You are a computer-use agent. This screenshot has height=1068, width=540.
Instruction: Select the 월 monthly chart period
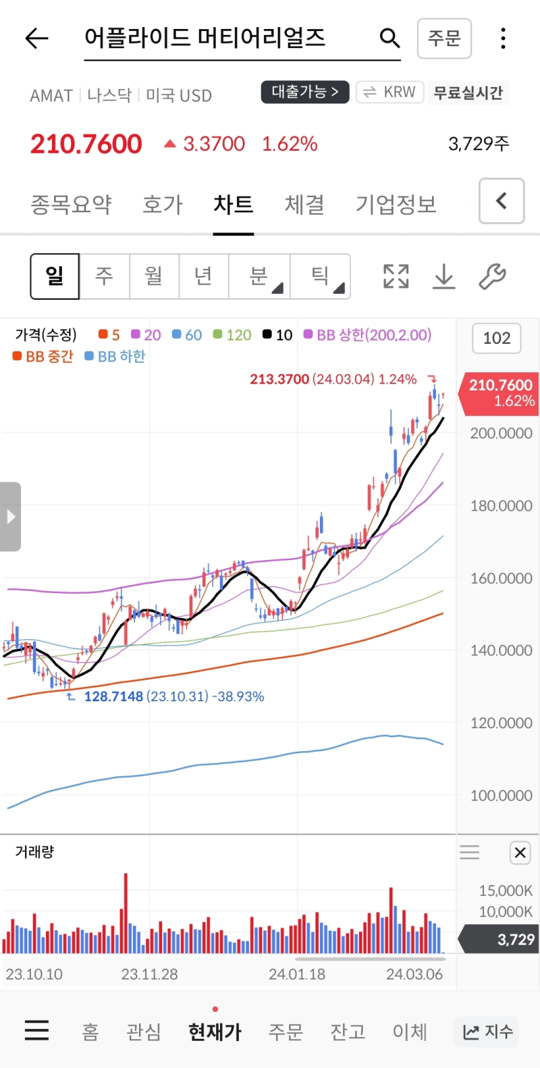[154, 276]
